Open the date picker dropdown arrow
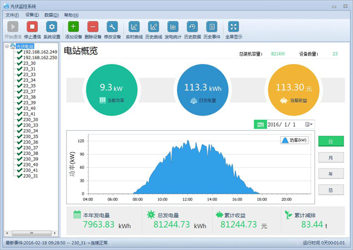Screen dimensions: 353x250 pos(309,124)
